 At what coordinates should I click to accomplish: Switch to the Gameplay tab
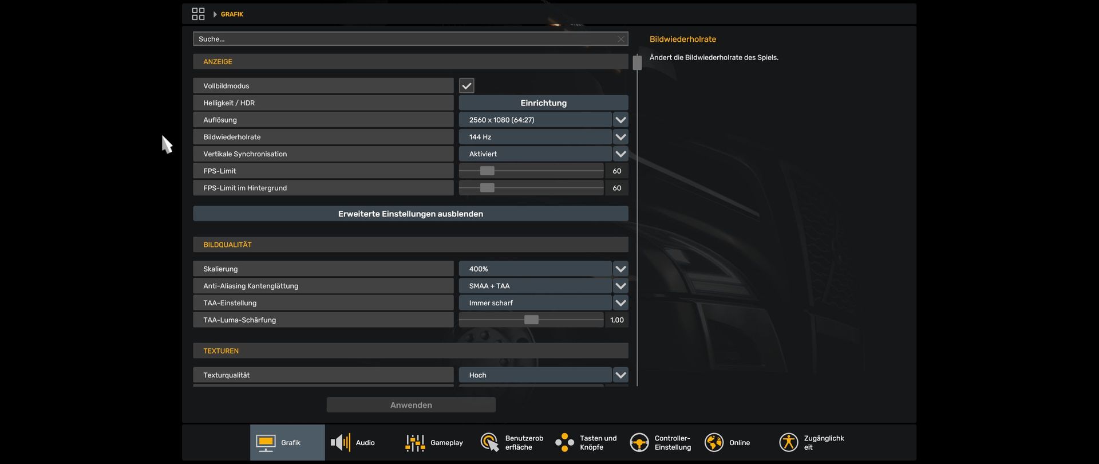[x=437, y=443]
